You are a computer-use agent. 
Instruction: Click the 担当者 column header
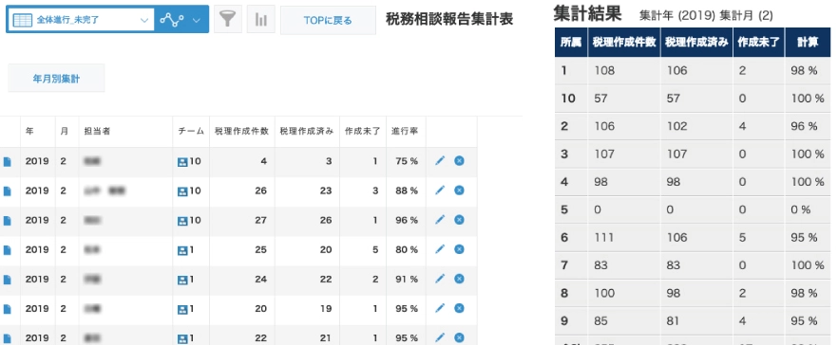tap(97, 131)
